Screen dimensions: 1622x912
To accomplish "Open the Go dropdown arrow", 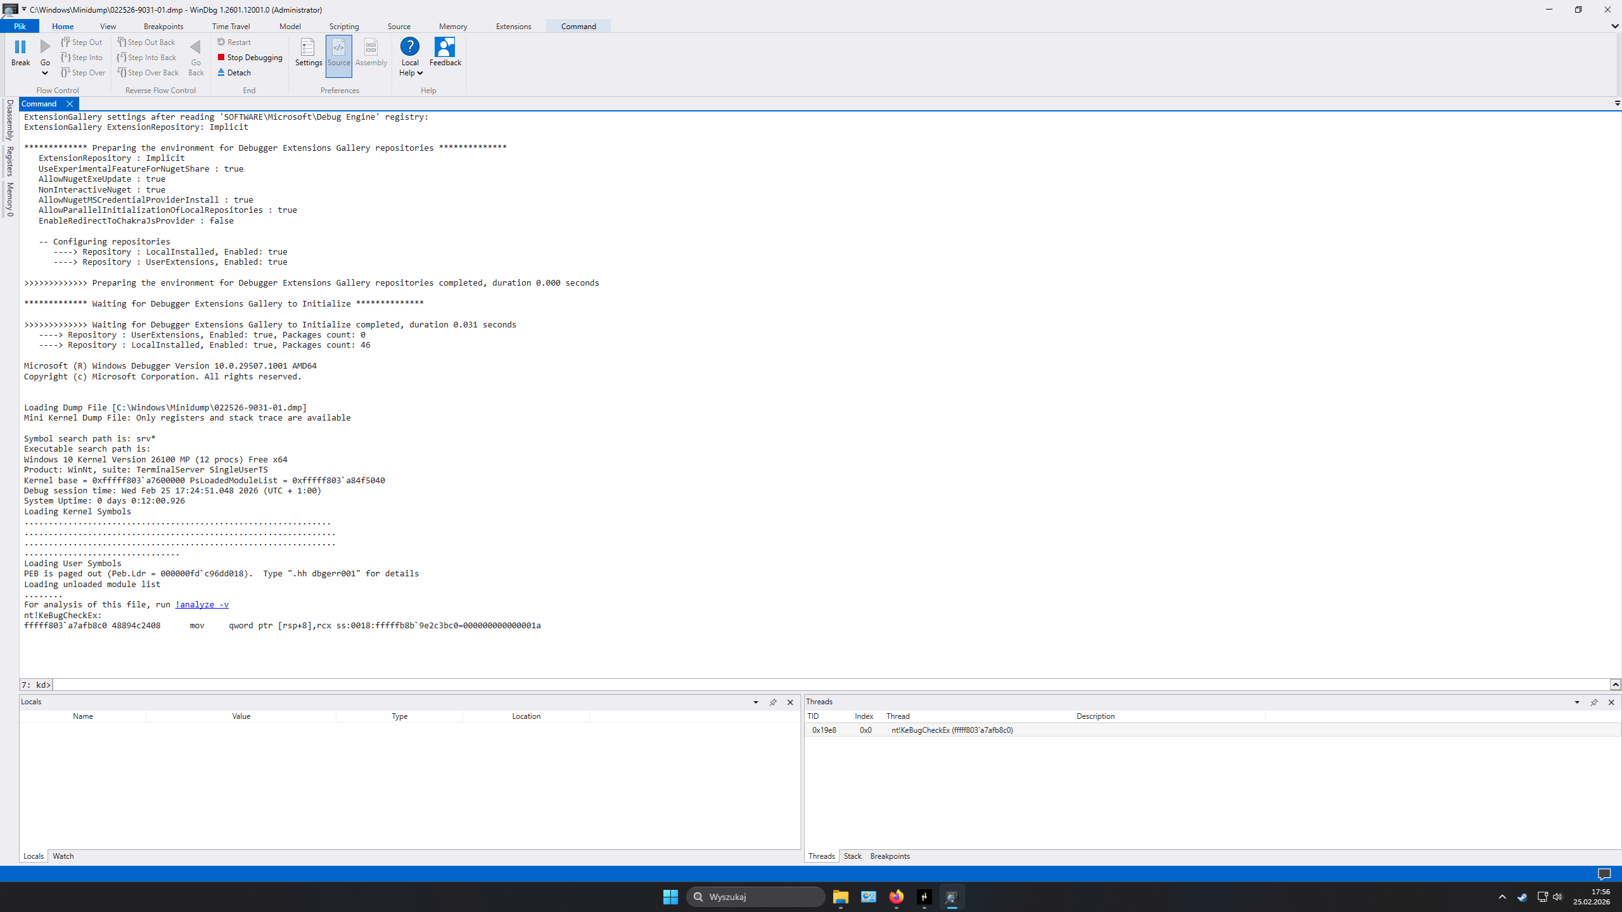I will 45,73.
